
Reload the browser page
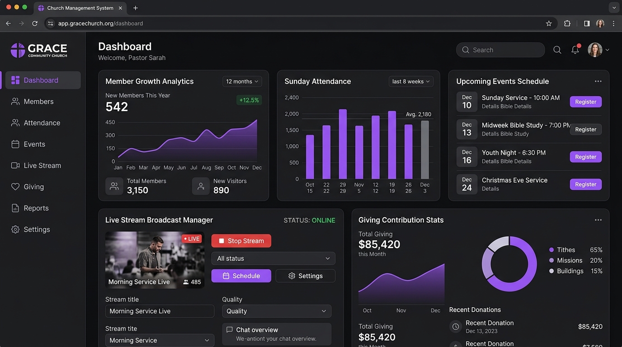[35, 23]
